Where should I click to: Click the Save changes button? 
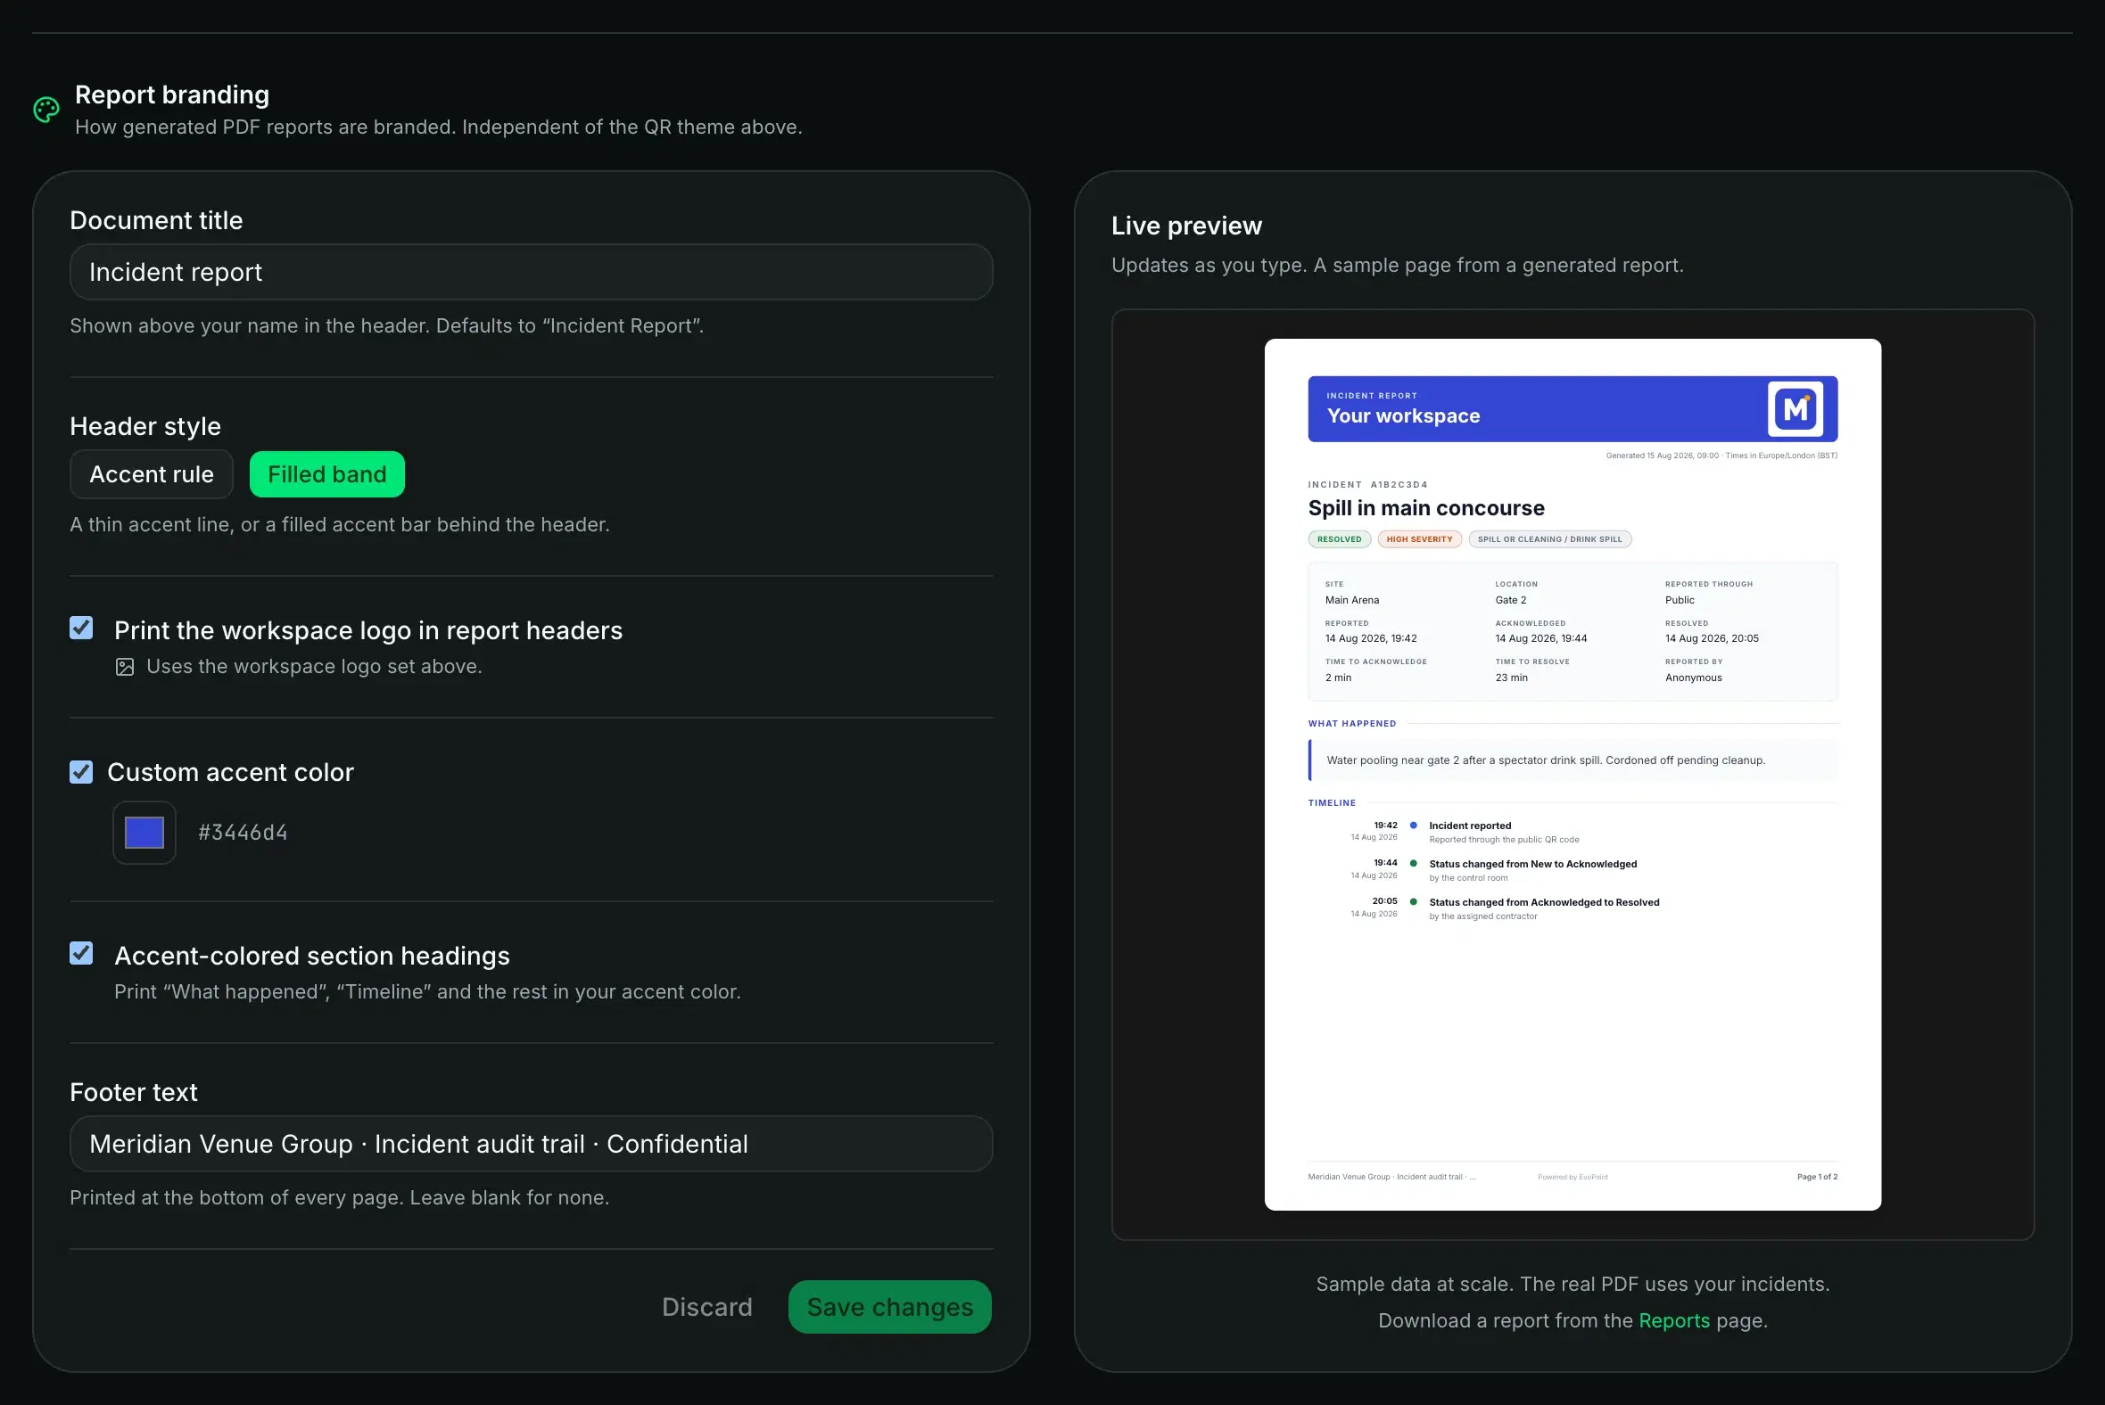pyautogui.click(x=890, y=1307)
